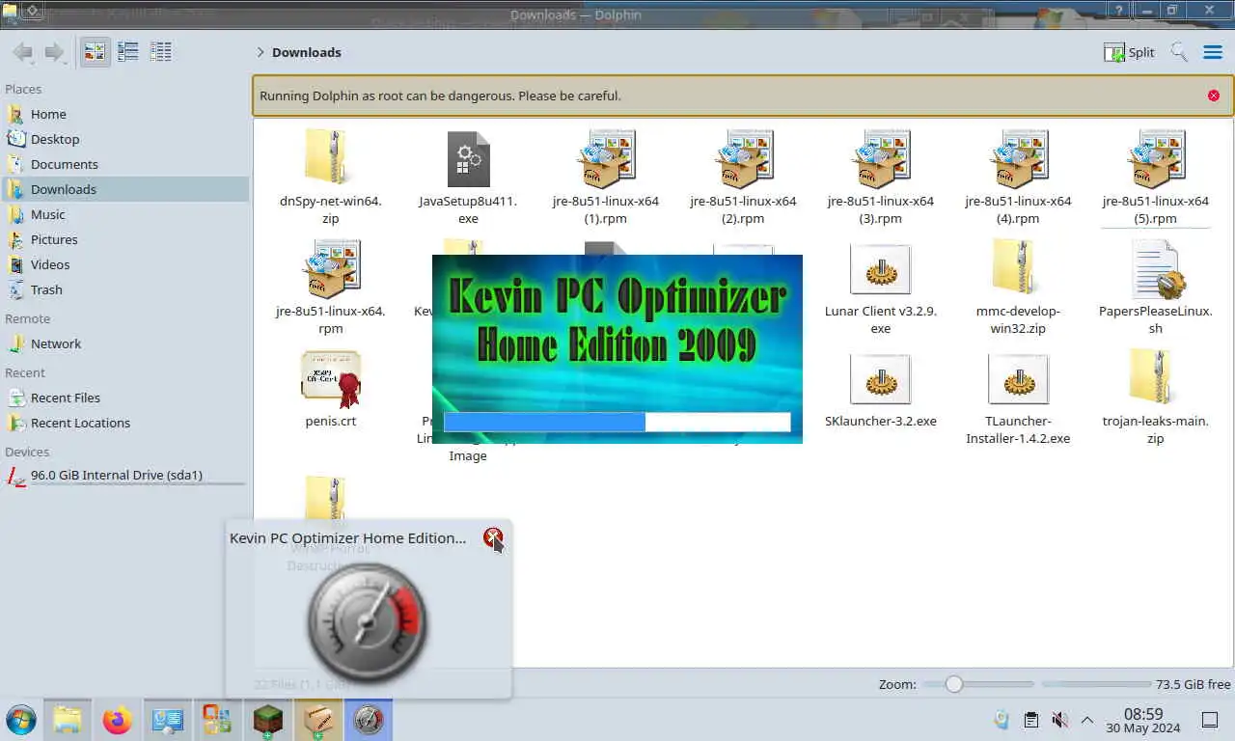Go forward with the Forward arrow
This screenshot has width=1235, height=741.
point(55,52)
